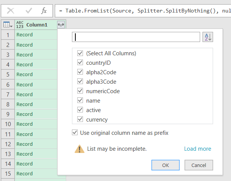
Task: Toggle the Select All Columns checkbox
Action: 80,53
